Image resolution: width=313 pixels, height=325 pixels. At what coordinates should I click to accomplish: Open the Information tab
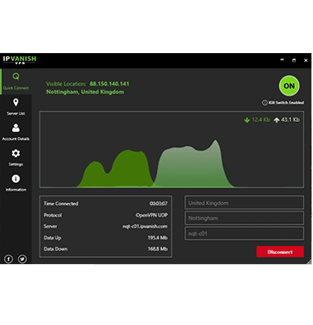[x=16, y=183]
